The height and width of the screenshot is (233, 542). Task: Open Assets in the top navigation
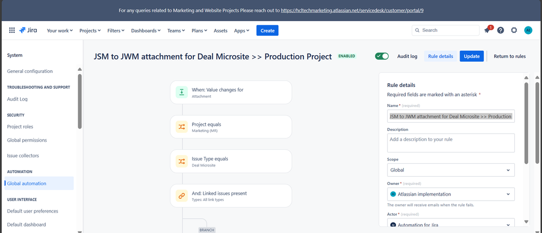220,30
